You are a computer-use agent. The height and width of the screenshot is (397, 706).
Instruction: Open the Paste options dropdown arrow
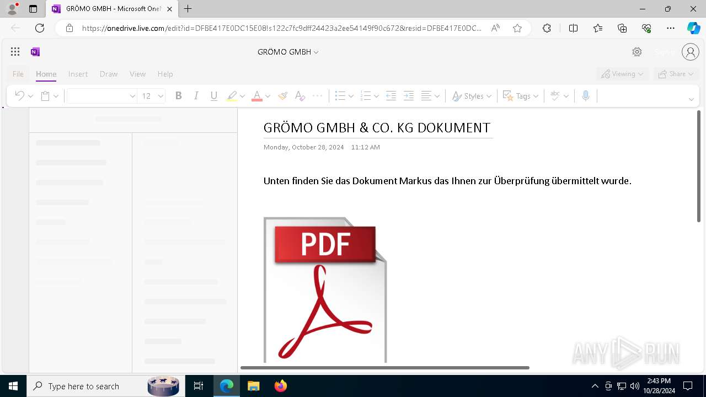tap(56, 96)
